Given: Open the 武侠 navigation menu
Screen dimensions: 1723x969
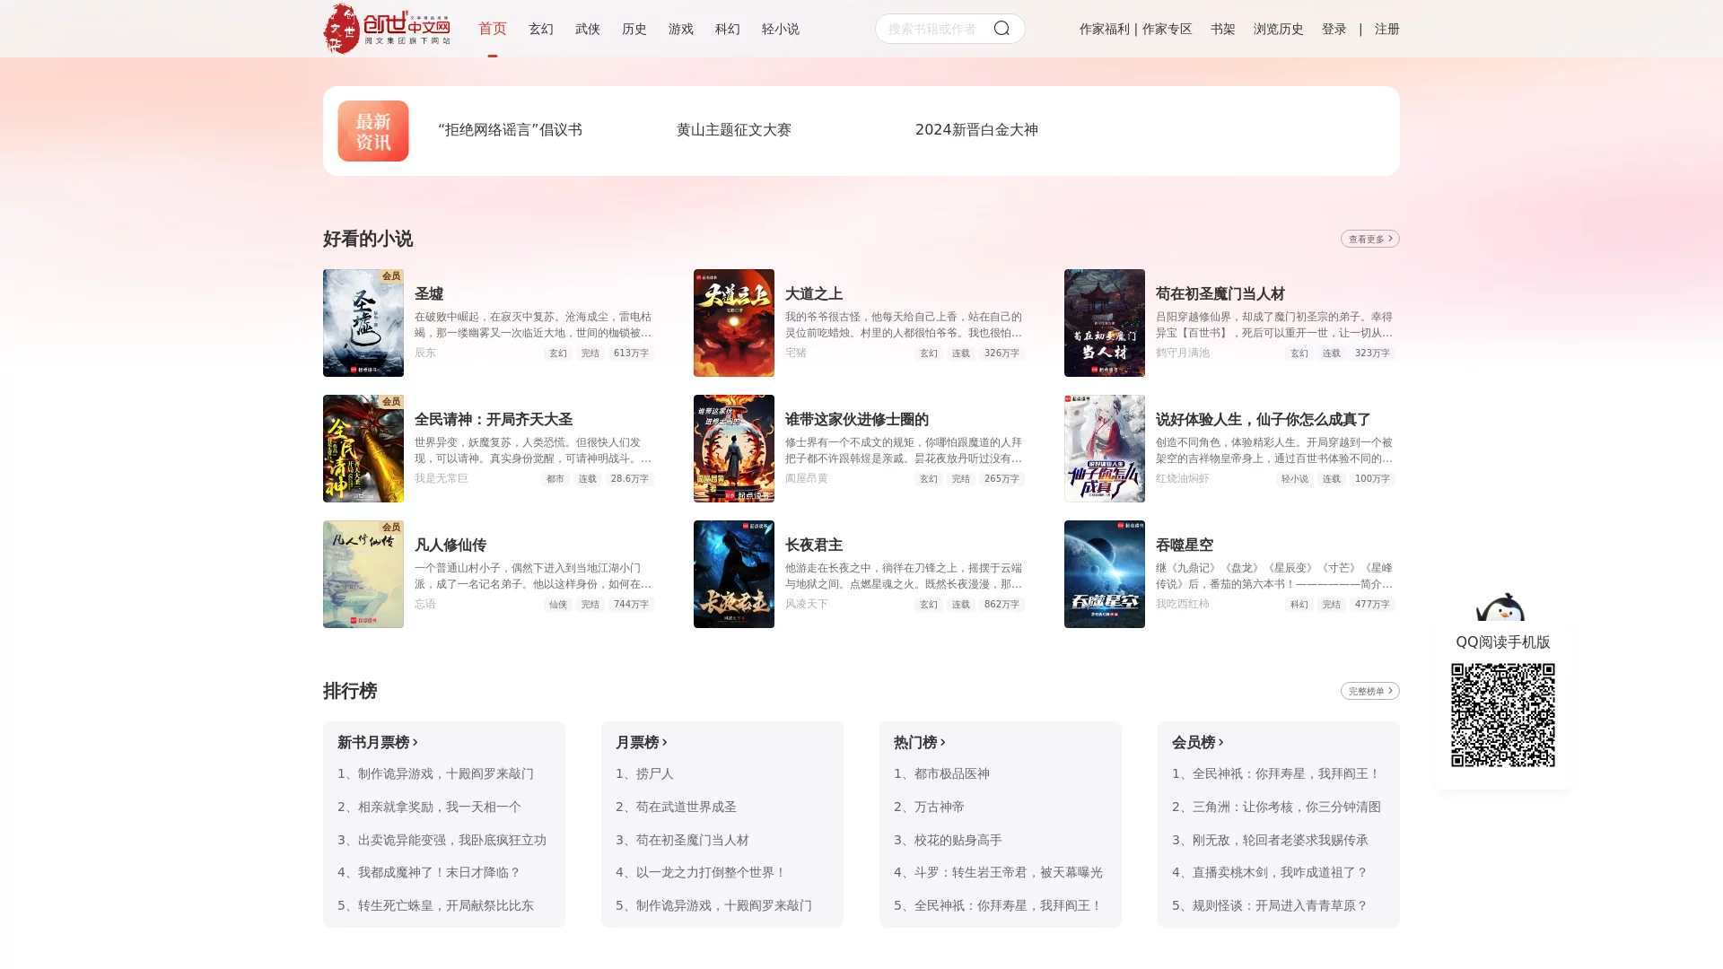Looking at the screenshot, I should tap(588, 29).
